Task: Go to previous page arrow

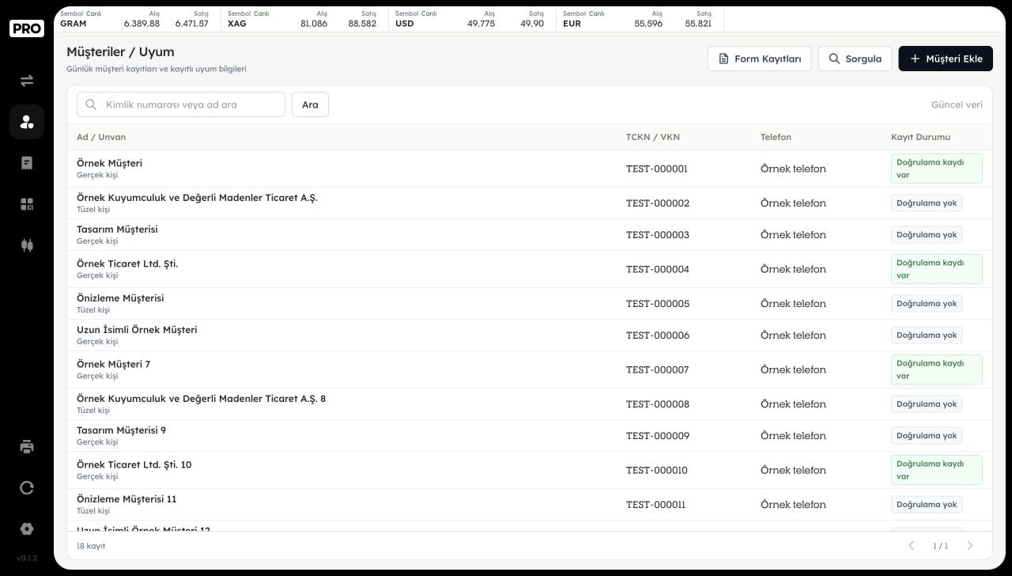Action: (911, 546)
